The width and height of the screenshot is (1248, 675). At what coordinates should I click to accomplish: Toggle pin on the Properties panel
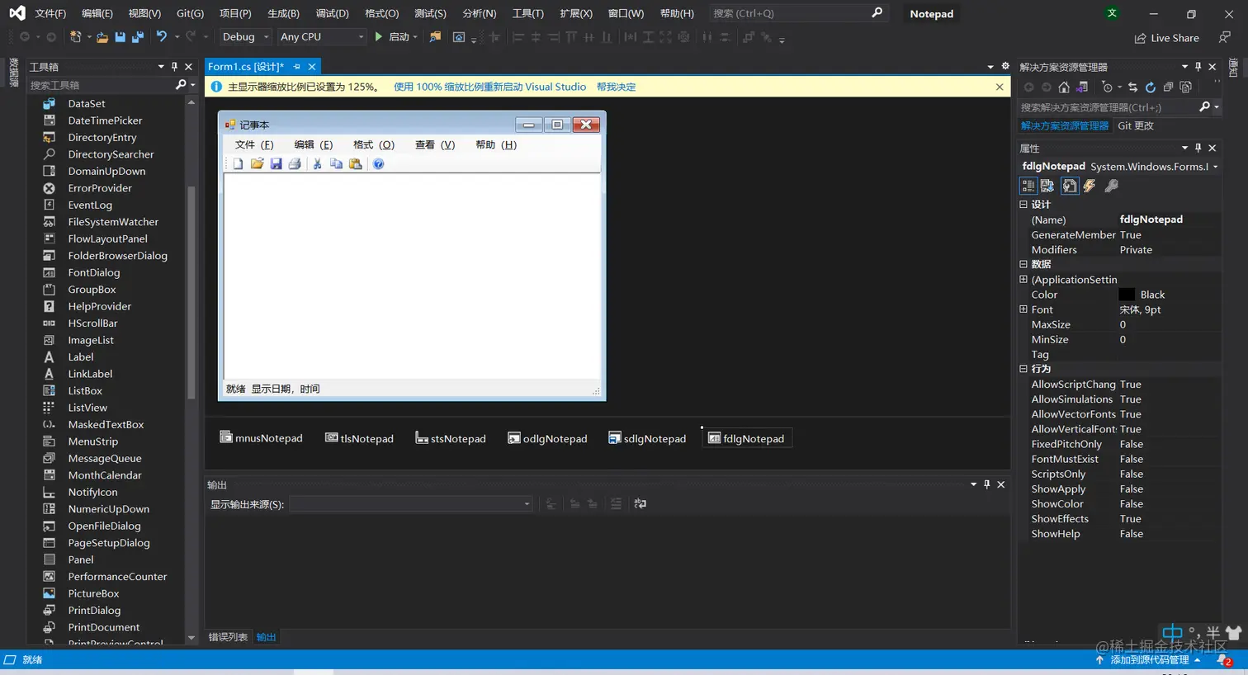tap(1198, 148)
